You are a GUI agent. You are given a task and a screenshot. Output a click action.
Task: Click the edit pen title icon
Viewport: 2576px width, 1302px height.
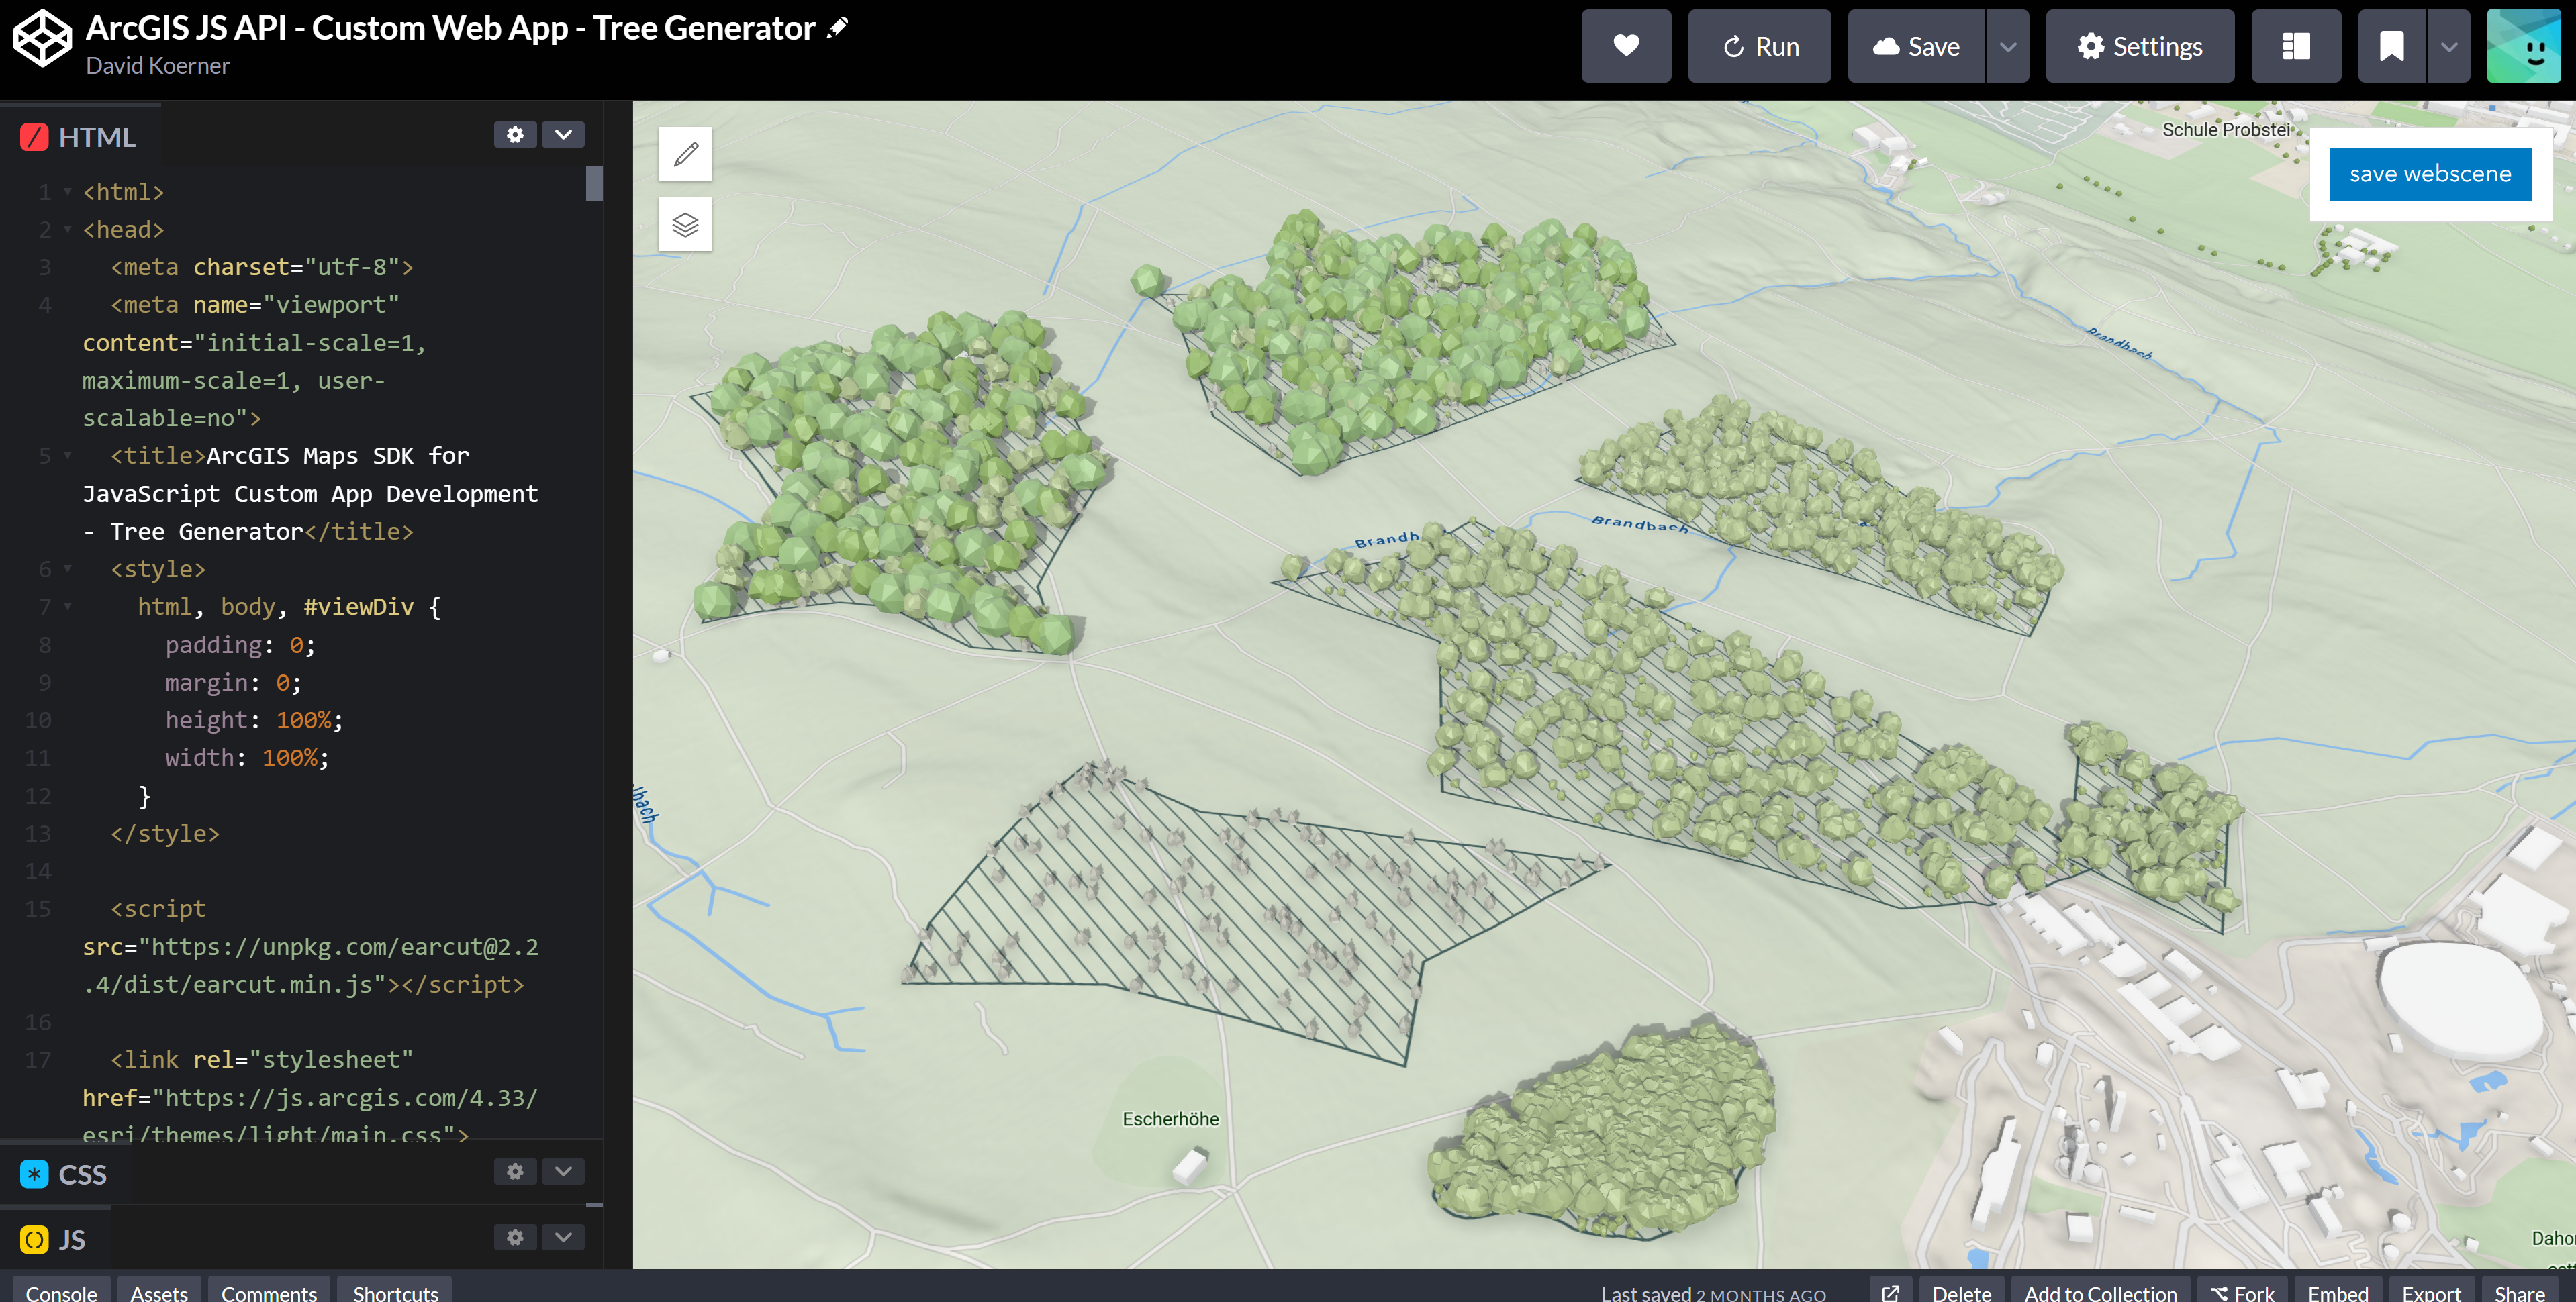(x=838, y=28)
